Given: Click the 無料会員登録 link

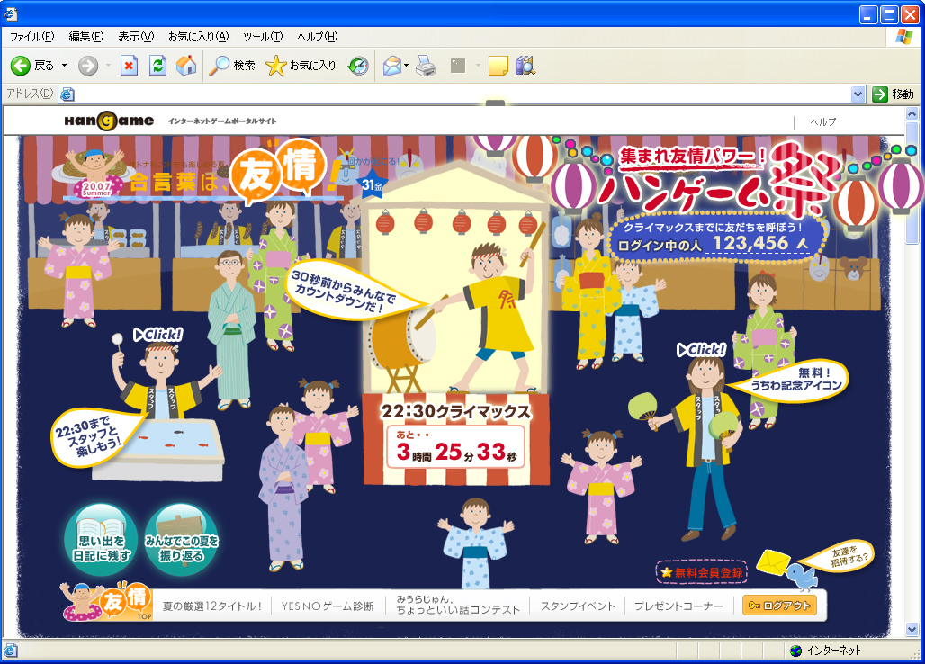Looking at the screenshot, I should (702, 572).
